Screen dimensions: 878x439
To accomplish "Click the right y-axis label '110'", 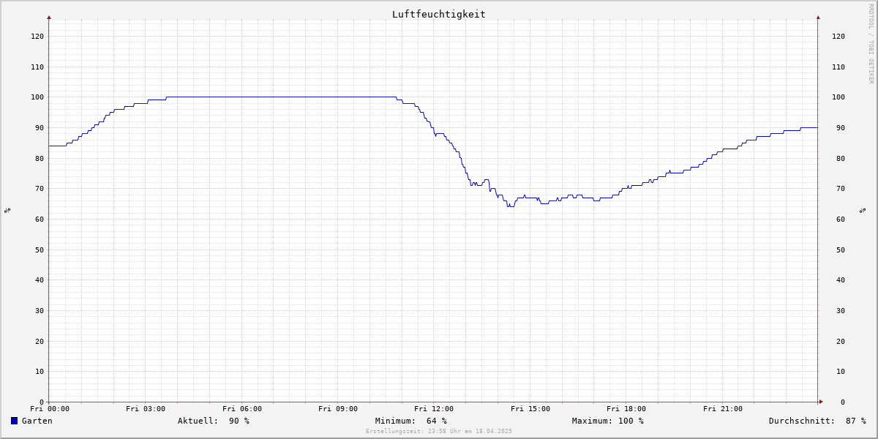I will (838, 67).
